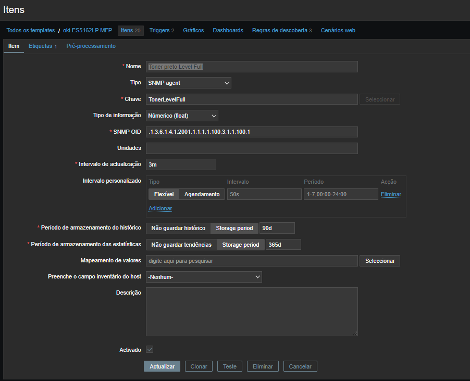Select Agendamento interval type
The height and width of the screenshot is (381, 470).
click(x=202, y=194)
